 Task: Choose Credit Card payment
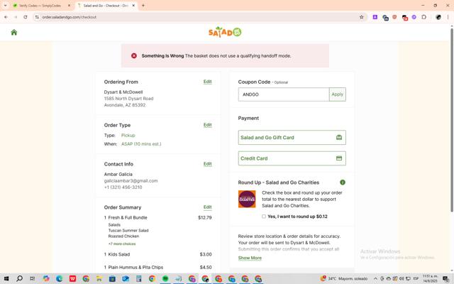click(292, 158)
